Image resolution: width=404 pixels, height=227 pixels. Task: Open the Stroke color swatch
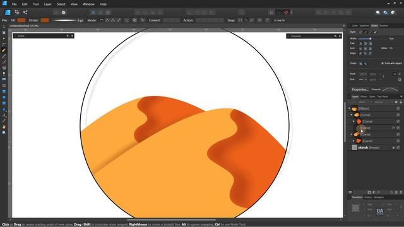pyautogui.click(x=45, y=20)
